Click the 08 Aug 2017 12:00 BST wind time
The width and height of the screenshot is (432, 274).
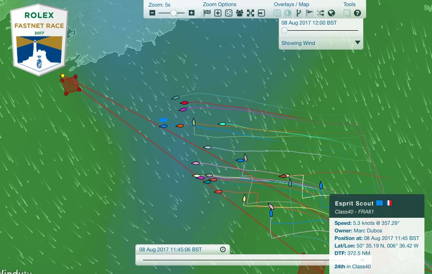coord(309,23)
